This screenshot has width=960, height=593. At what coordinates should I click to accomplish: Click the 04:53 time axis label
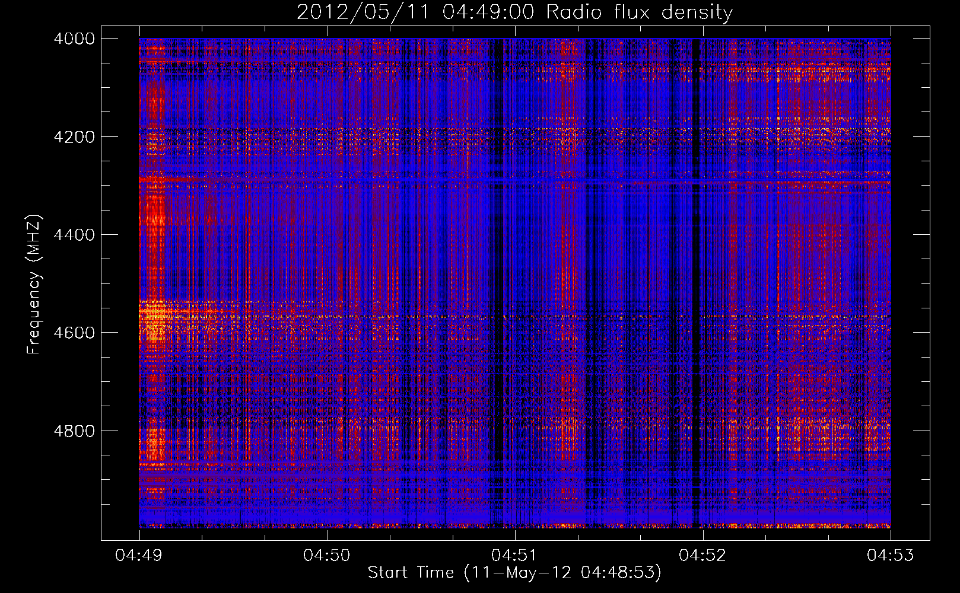[891, 556]
